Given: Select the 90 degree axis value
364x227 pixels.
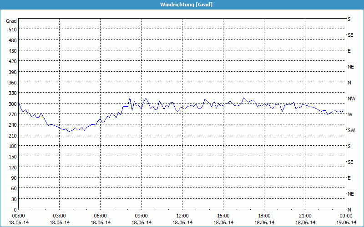Looking at the screenshot, I should click(x=13, y=178).
